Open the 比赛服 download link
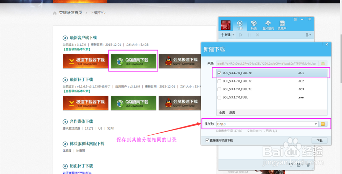 80,151
